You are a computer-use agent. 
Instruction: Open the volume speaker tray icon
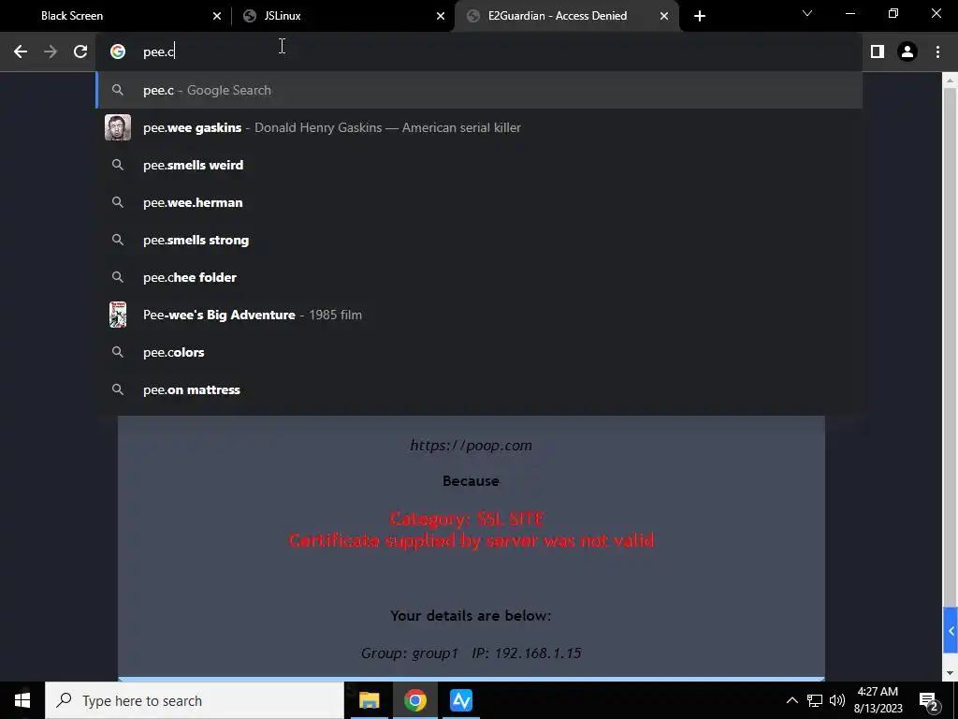click(x=837, y=700)
